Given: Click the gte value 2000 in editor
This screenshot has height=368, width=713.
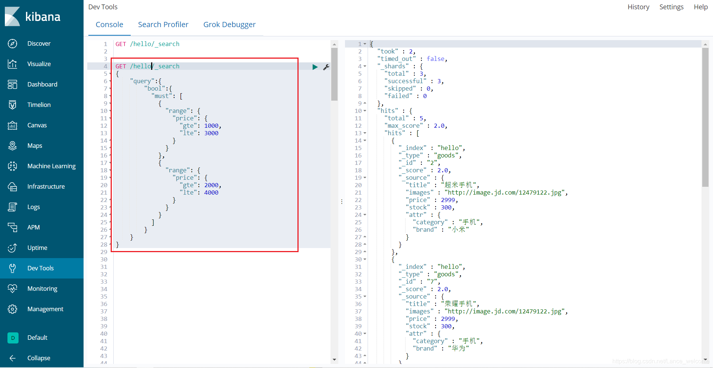Looking at the screenshot, I should pos(211,185).
